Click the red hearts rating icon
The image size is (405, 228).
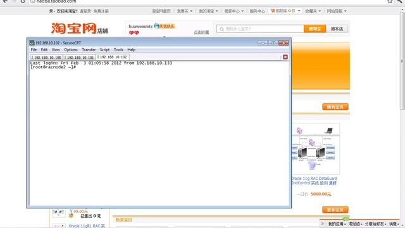pos(134,33)
